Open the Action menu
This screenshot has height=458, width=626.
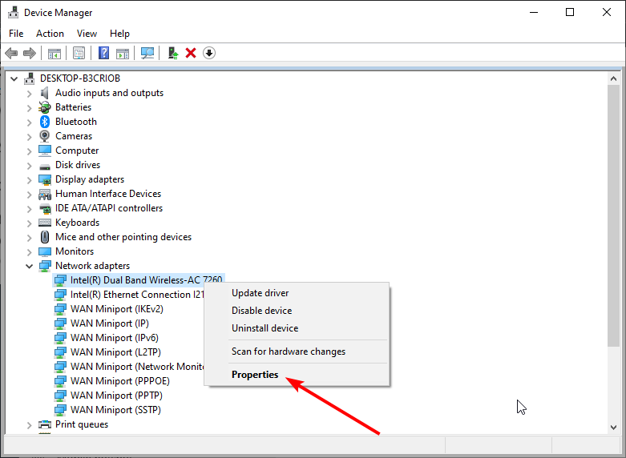[50, 34]
